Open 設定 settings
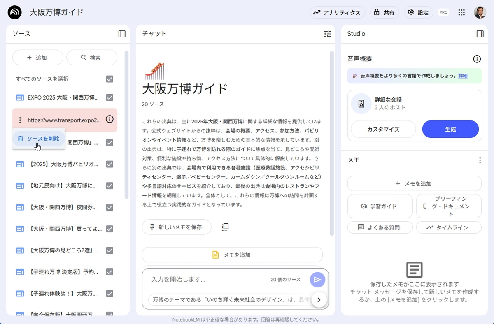Image resolution: width=494 pixels, height=324 pixels. pyautogui.click(x=418, y=12)
